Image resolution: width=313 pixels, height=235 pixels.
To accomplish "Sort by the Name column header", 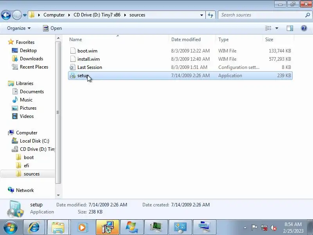I will (118, 40).
